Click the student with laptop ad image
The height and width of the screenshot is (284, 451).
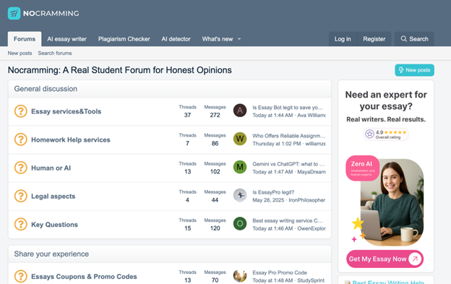coord(392,202)
